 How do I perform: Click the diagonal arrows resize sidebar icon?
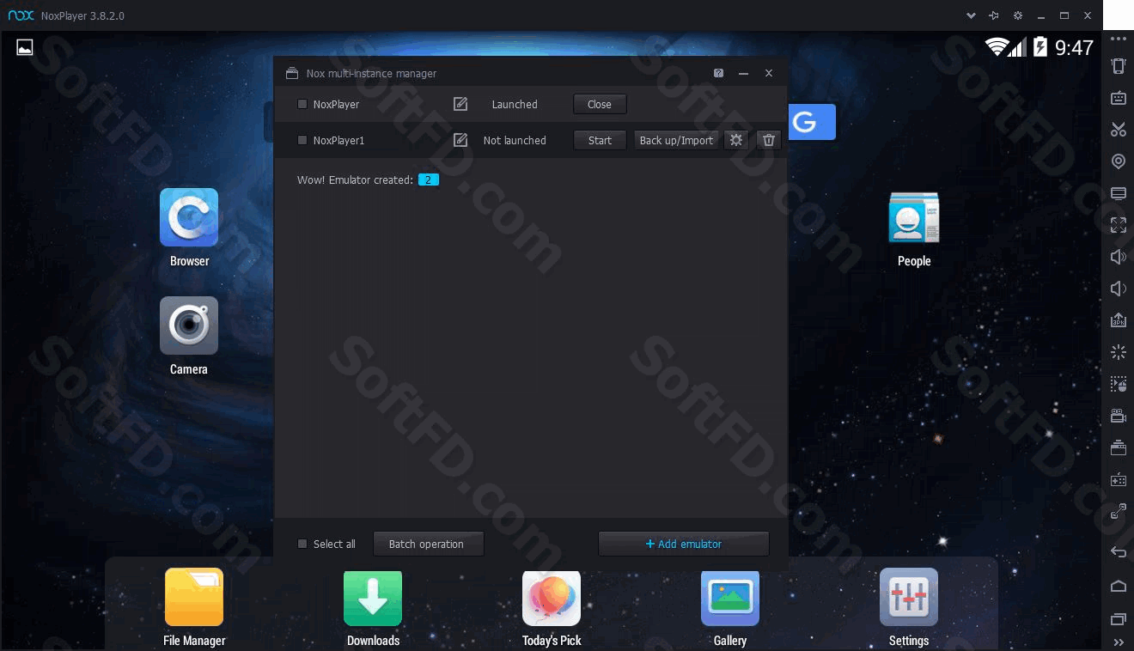[1118, 511]
